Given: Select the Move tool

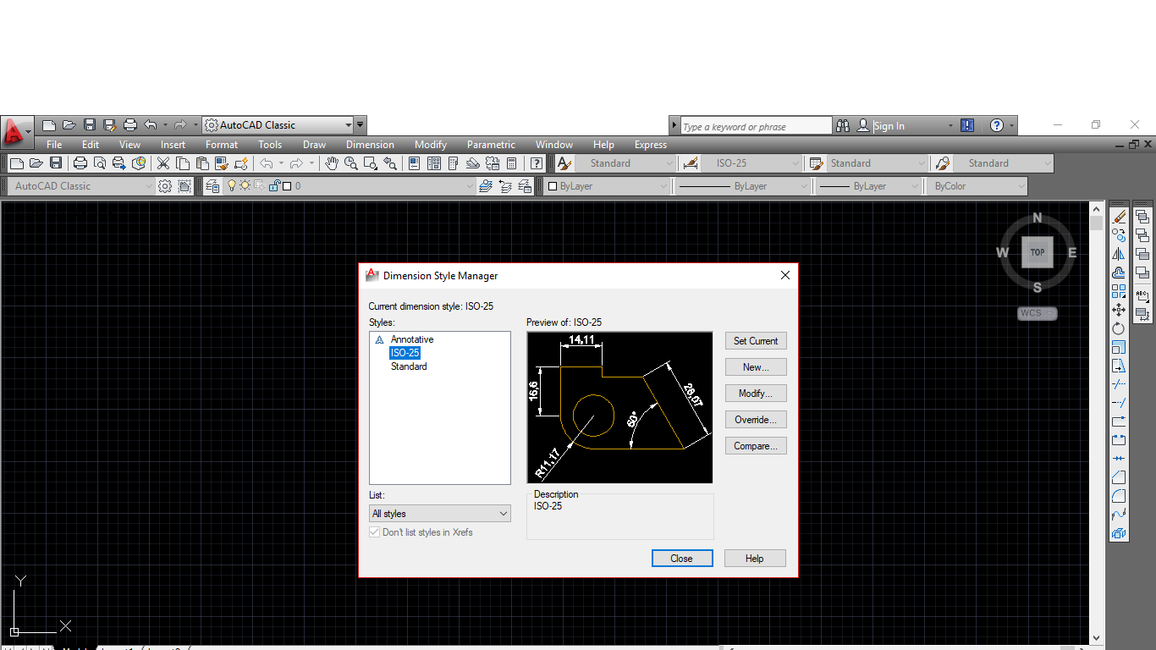Looking at the screenshot, I should [1118, 310].
